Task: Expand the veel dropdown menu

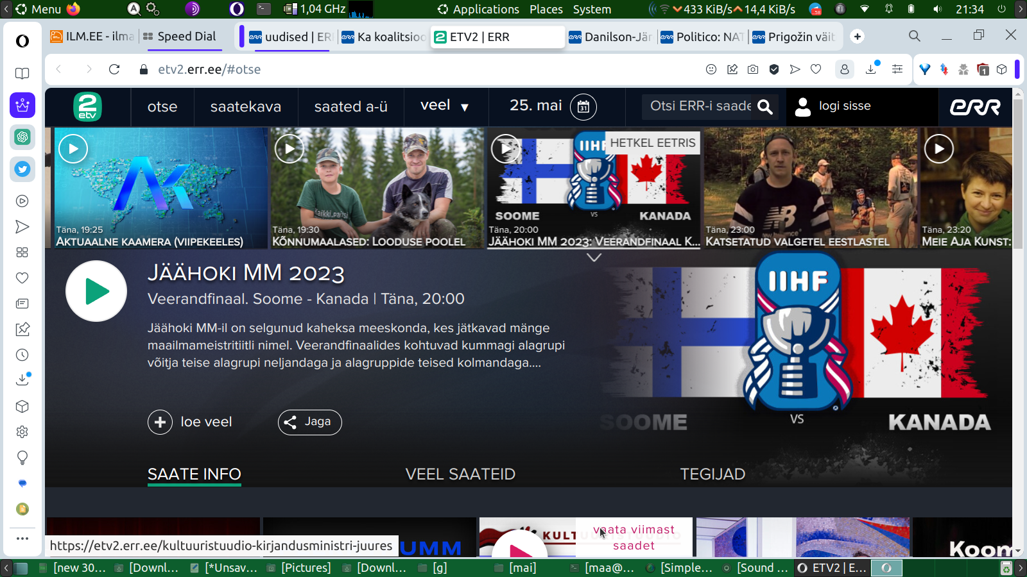Action: pyautogui.click(x=445, y=106)
